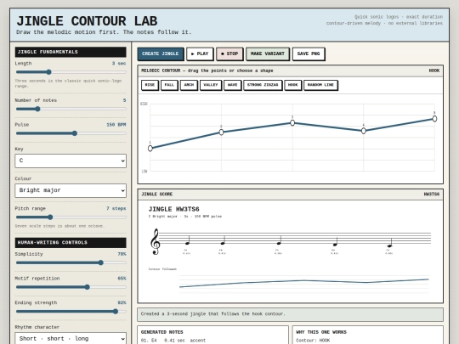Click the 'Jingle Score' panel header label
The height and width of the screenshot is (344, 459).
(157, 195)
